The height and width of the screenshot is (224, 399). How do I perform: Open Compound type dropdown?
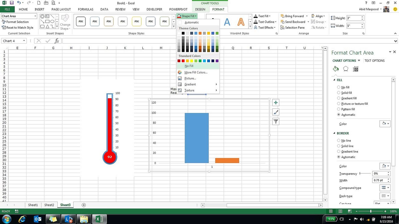385,188
